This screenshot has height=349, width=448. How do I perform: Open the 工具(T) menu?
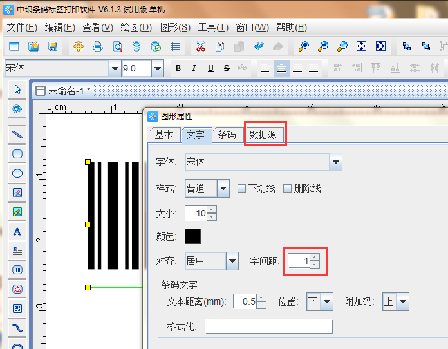coord(213,28)
